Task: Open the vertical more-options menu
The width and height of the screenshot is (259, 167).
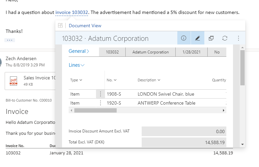Action: tap(238, 38)
